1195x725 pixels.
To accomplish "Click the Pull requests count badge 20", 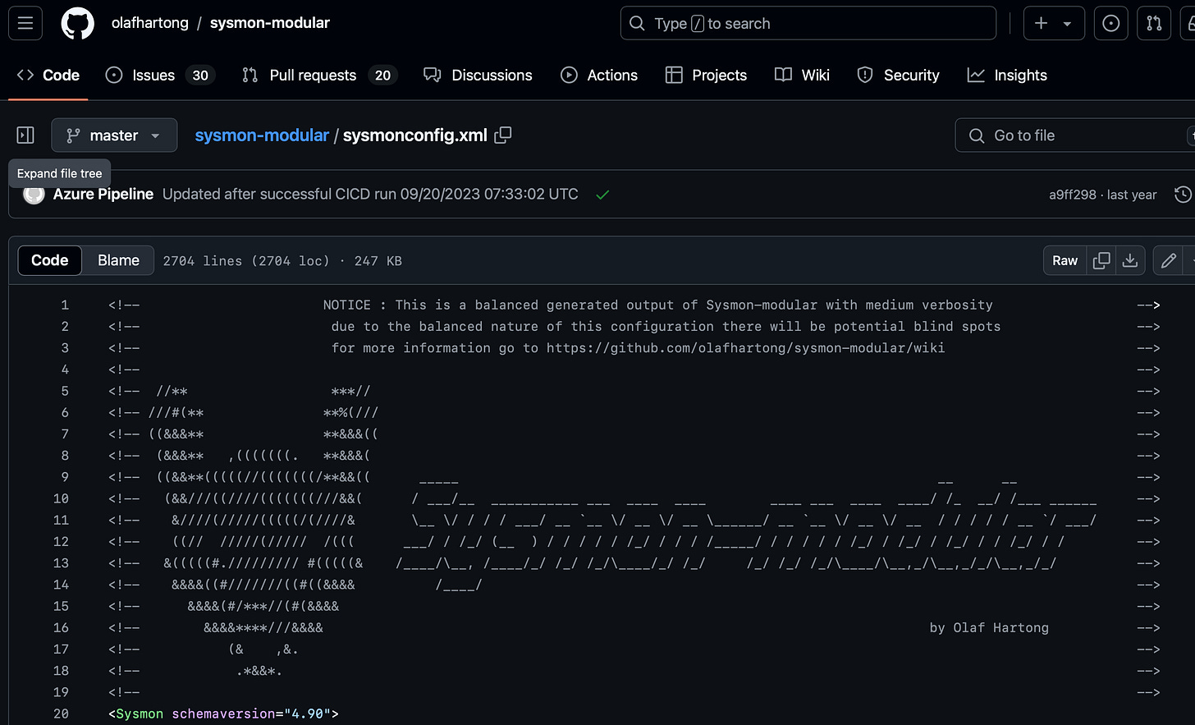I will 382,75.
